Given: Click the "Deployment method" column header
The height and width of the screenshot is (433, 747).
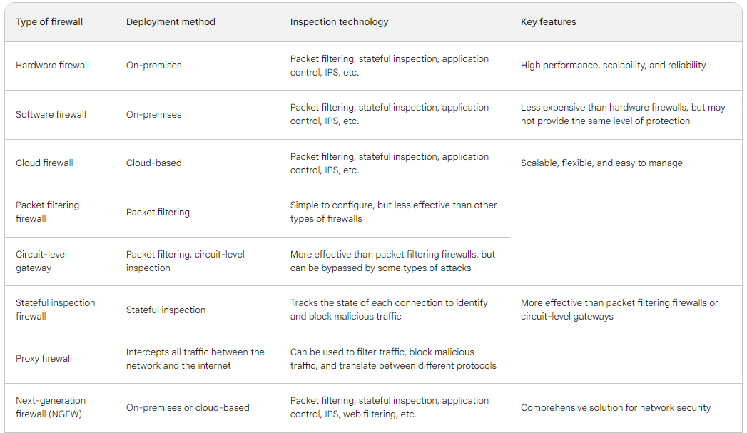Looking at the screenshot, I should (171, 22).
